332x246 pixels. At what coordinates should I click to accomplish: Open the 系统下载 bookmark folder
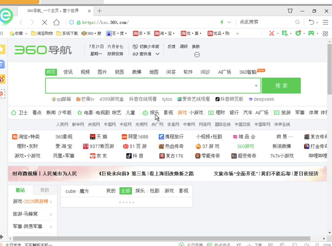[67, 33]
